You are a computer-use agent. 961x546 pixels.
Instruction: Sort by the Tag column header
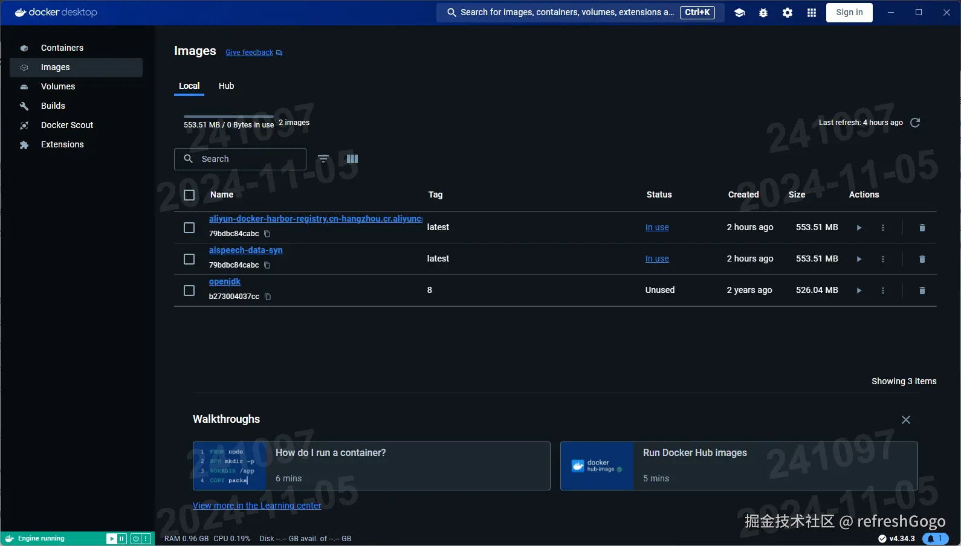point(435,194)
